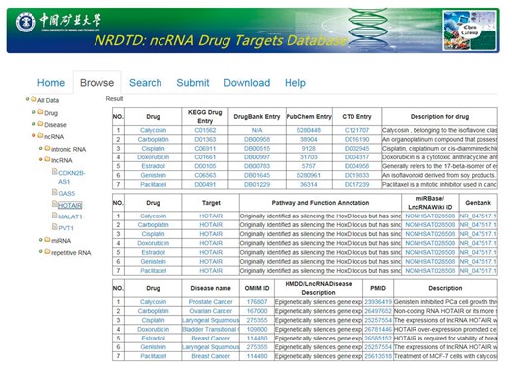Click the Chen Group banner image
The height and width of the screenshot is (371, 512).
[469, 31]
